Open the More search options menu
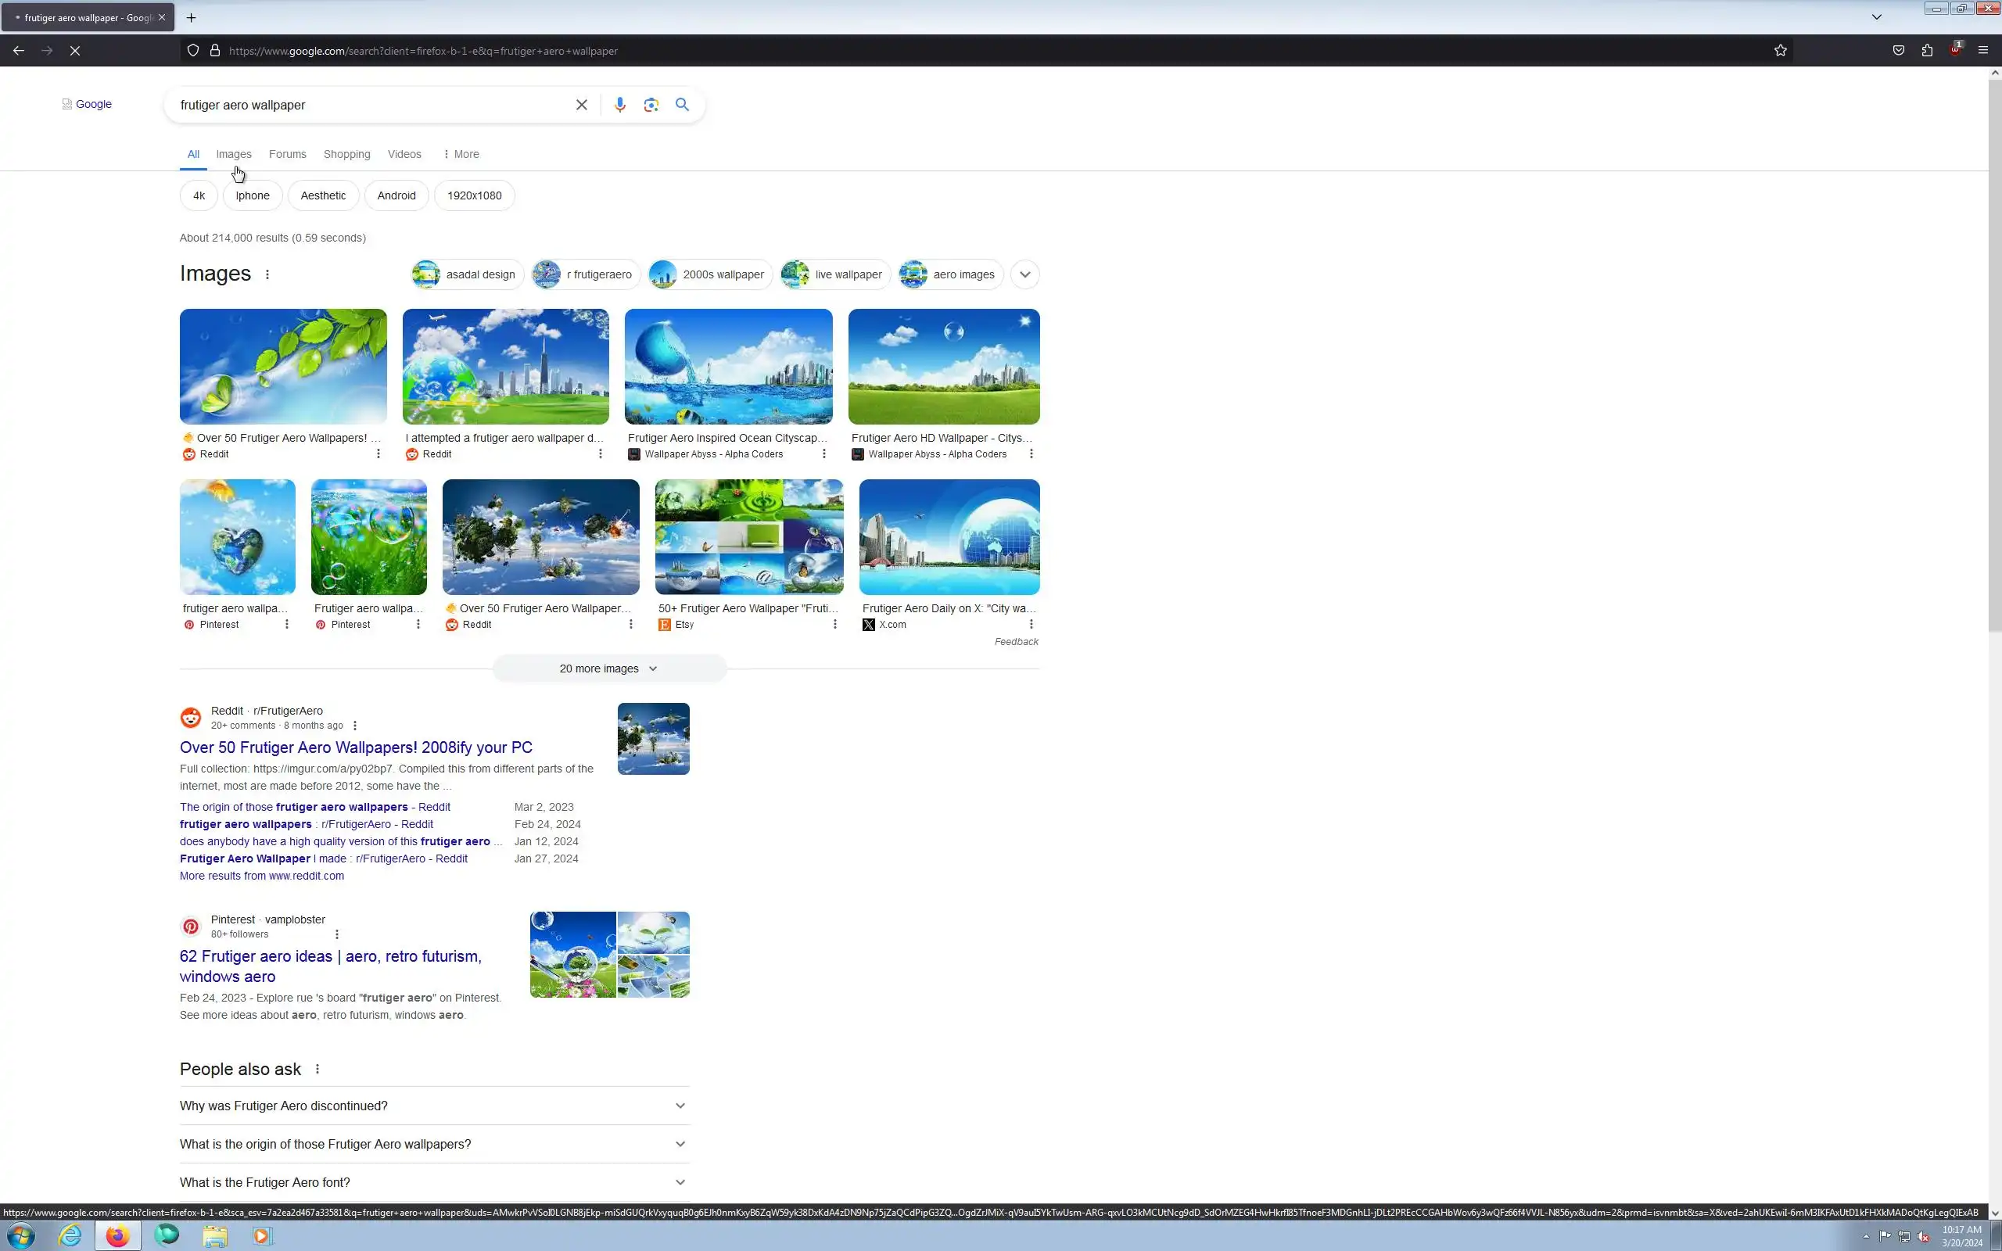Viewport: 2002px width, 1251px height. pyautogui.click(x=461, y=155)
